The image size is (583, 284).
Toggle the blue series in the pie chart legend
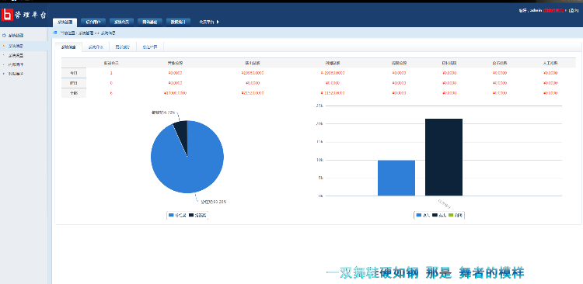[177, 215]
